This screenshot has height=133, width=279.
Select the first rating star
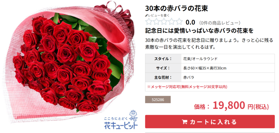coord(149,22)
